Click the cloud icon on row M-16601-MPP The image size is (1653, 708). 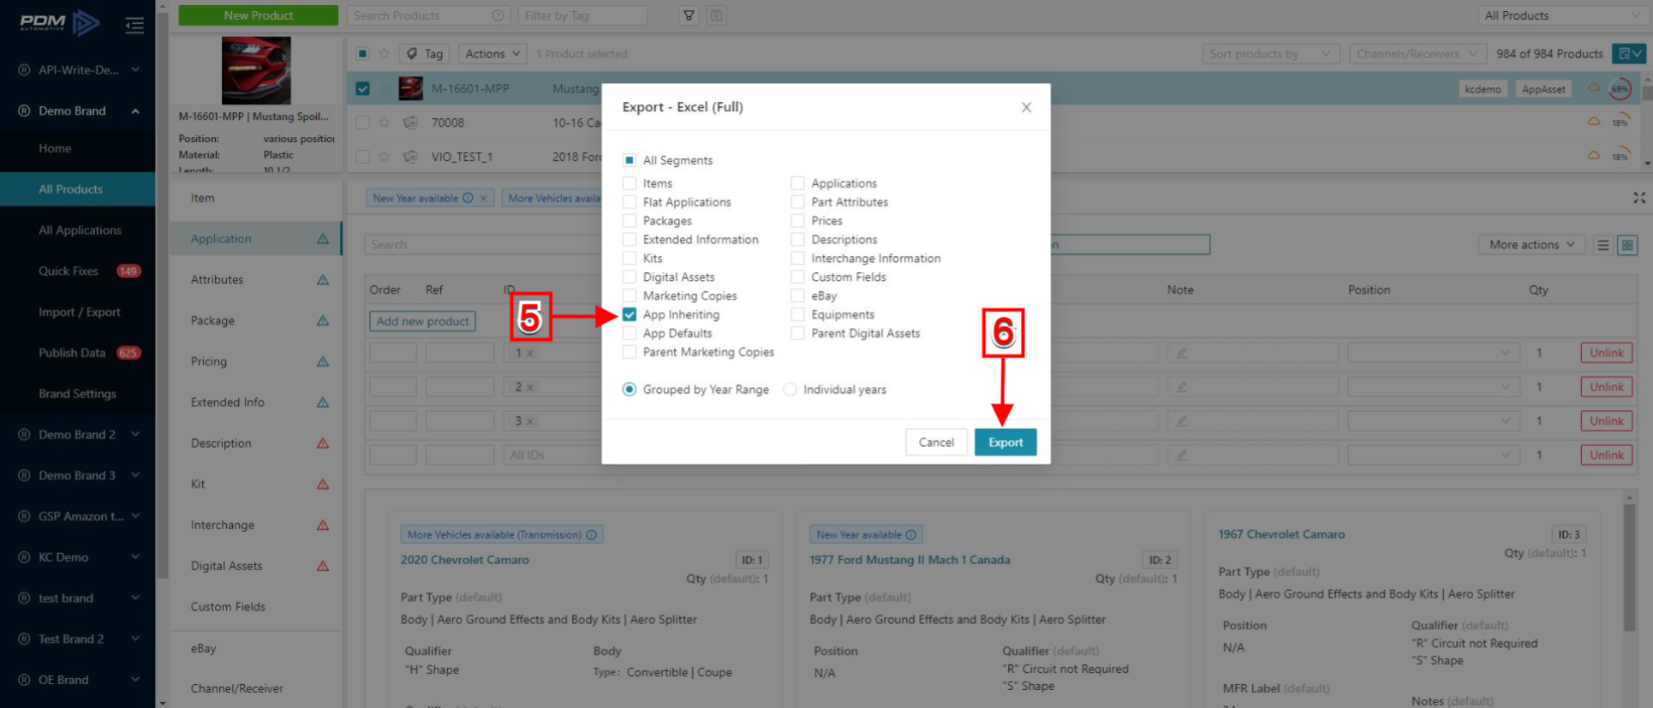point(1594,87)
